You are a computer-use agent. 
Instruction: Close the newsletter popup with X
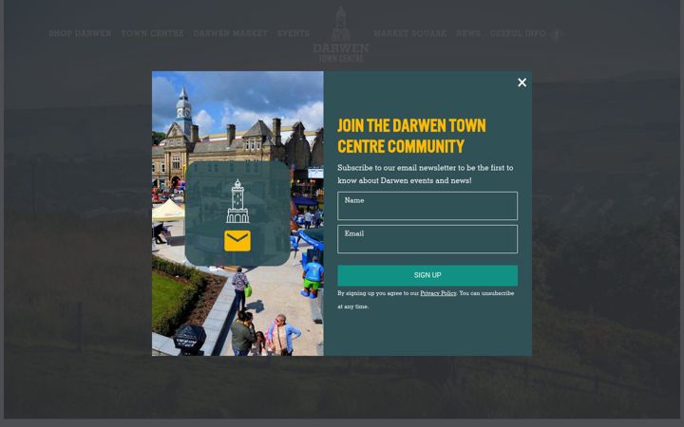click(x=522, y=83)
